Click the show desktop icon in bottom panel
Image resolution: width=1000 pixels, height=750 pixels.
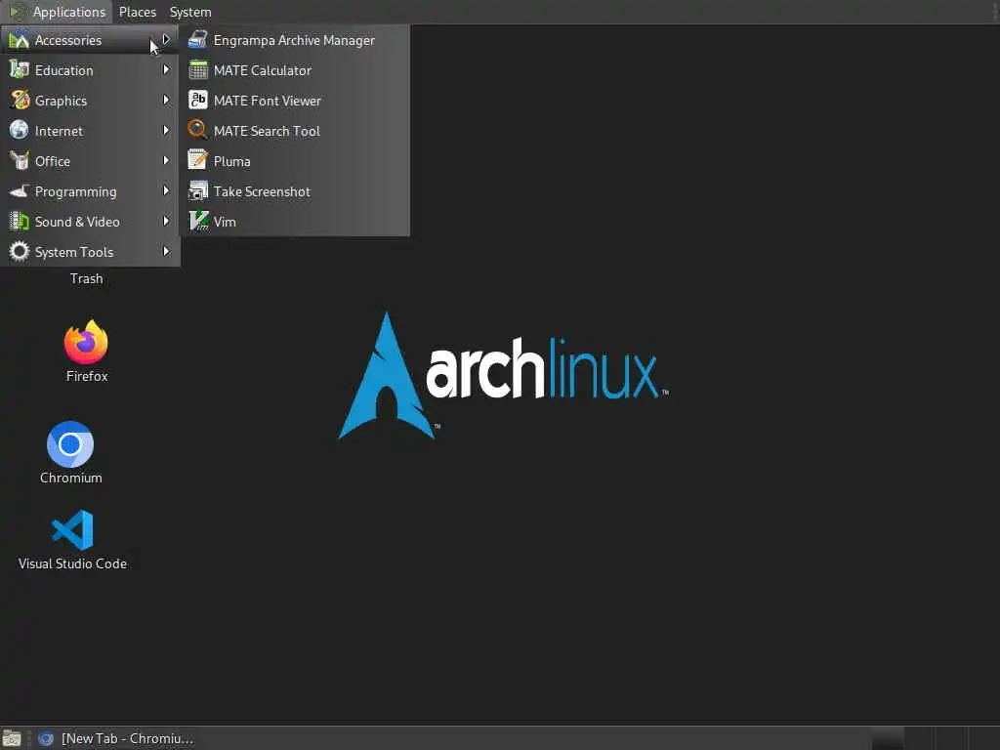tap(12, 738)
